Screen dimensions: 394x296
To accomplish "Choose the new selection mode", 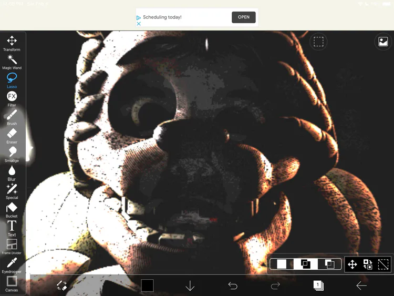I will [282, 264].
